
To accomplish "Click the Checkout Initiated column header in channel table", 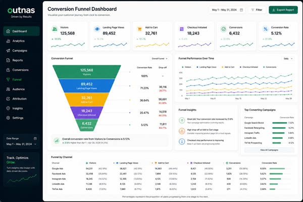I will pyautogui.click(x=200, y=163).
